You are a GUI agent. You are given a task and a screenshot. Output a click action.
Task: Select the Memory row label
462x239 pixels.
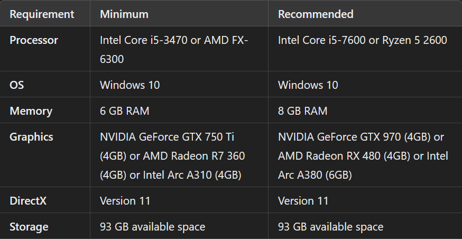[31, 111]
